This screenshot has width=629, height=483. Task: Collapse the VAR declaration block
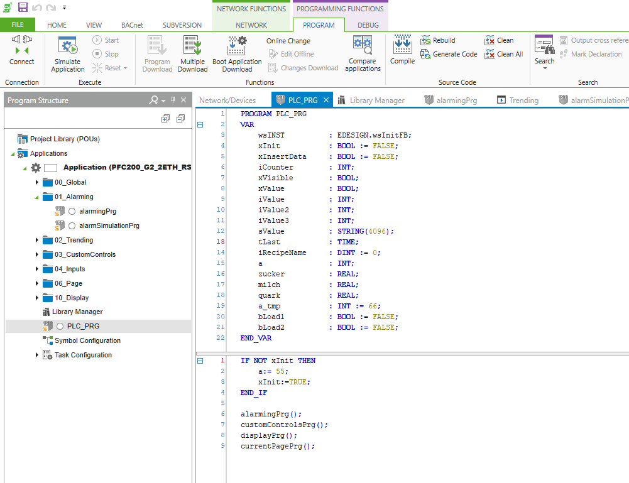tap(200, 125)
